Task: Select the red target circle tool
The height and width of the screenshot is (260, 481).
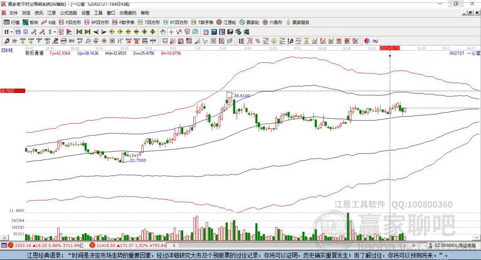Action: pyautogui.click(x=95, y=41)
